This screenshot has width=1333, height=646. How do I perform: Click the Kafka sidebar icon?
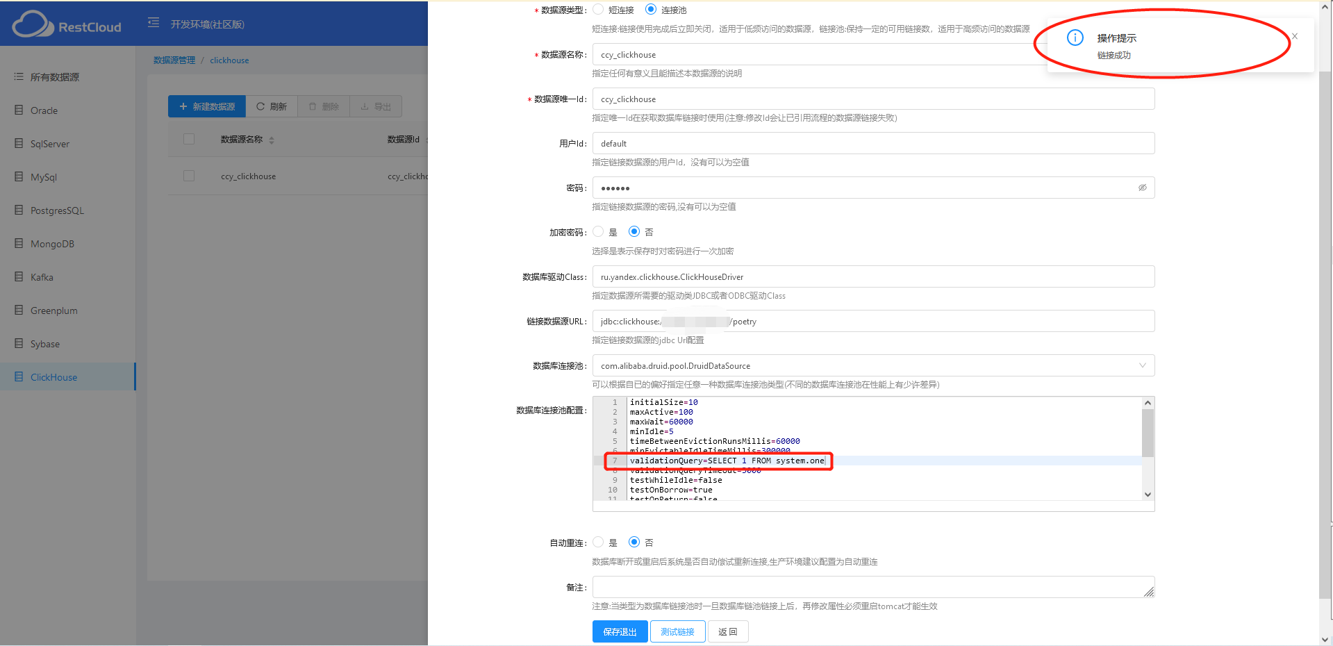[x=19, y=276]
